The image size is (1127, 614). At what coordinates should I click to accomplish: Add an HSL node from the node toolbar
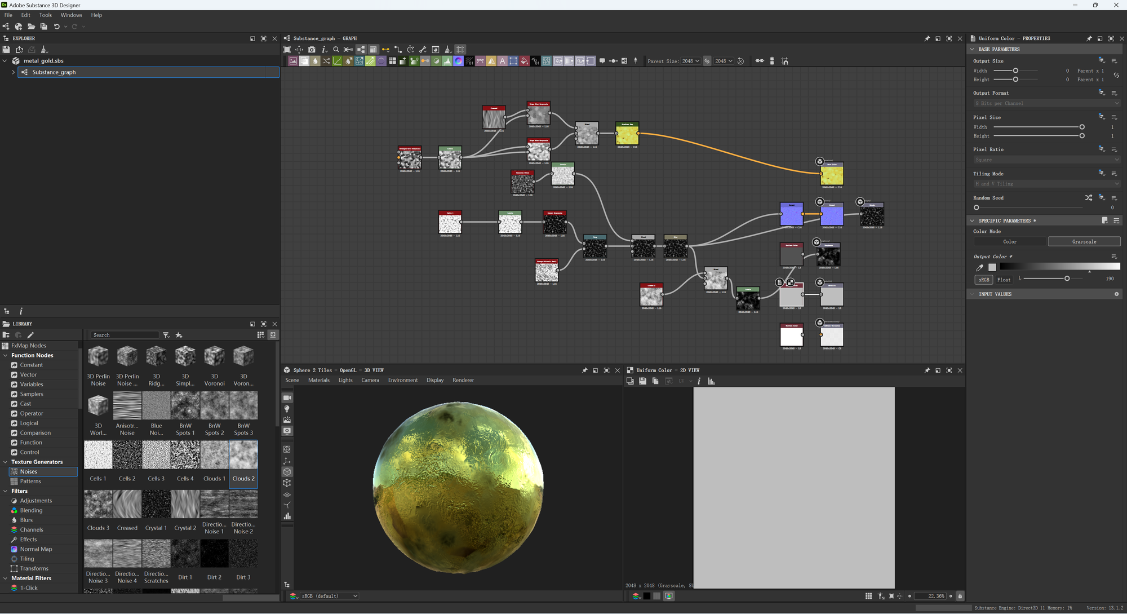(458, 61)
